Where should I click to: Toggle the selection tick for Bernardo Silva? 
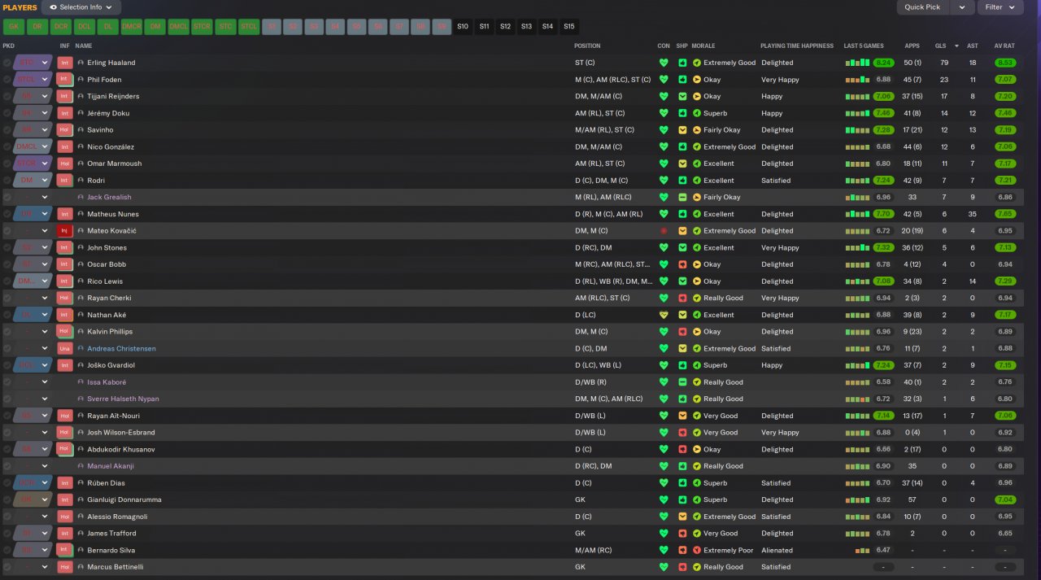[7, 550]
